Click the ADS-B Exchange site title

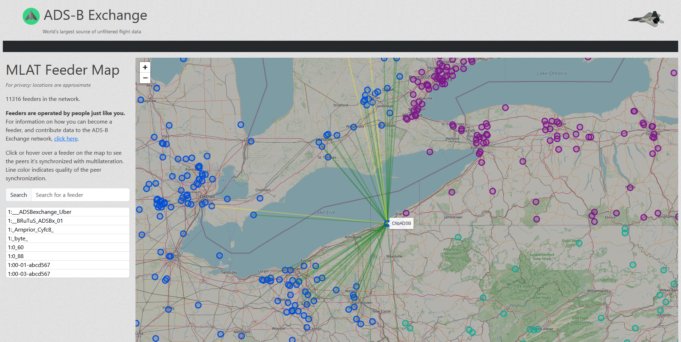95,15
